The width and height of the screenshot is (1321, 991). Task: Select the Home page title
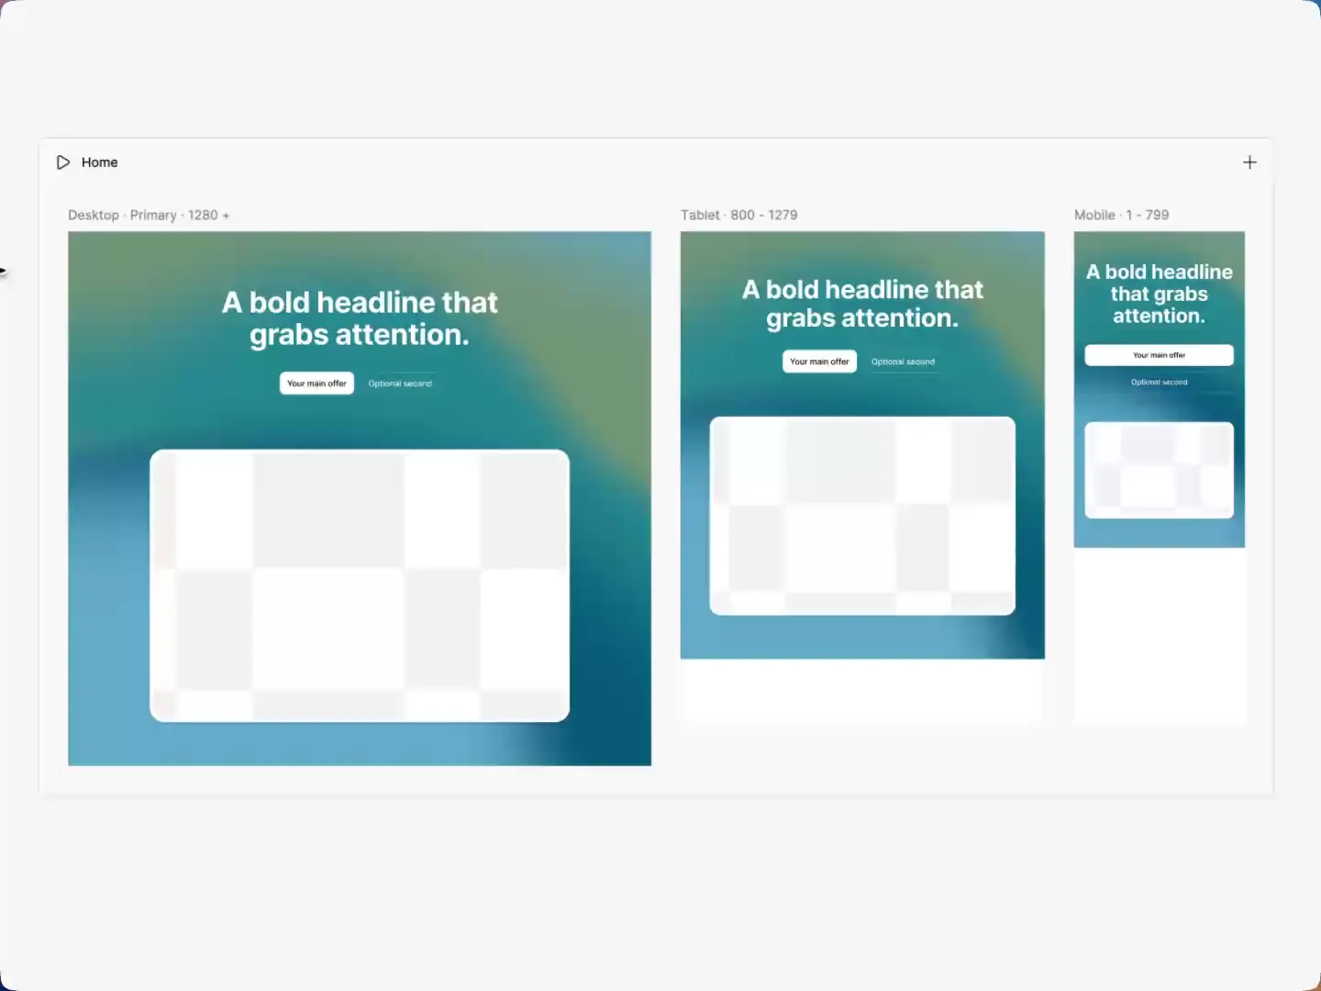coord(99,162)
